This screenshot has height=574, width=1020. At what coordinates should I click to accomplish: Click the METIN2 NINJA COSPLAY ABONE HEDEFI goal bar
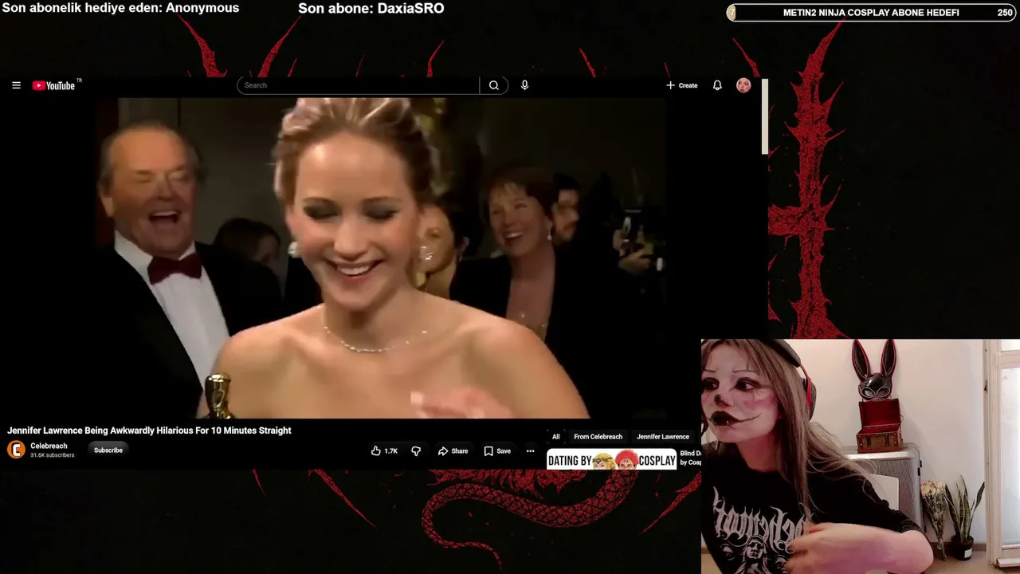[871, 13]
